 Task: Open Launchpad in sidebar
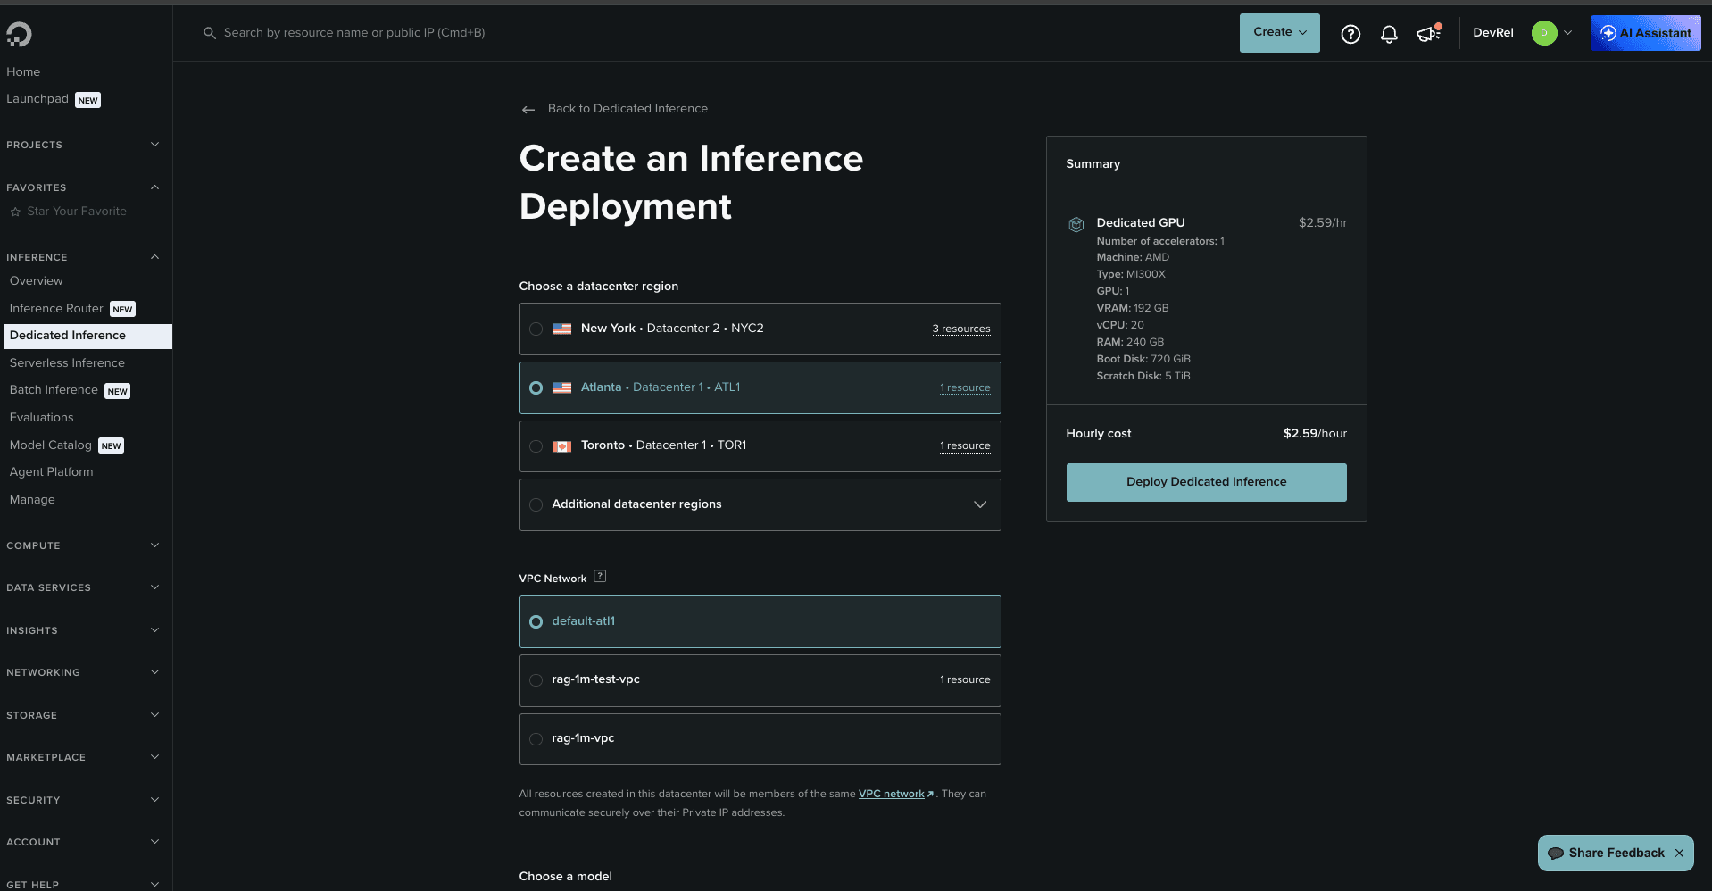(x=37, y=99)
